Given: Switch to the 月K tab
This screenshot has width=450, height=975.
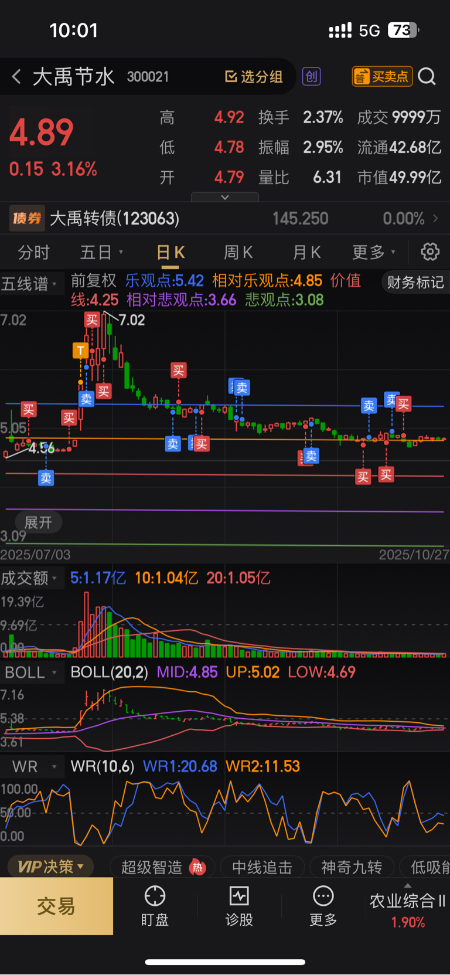Looking at the screenshot, I should (306, 253).
